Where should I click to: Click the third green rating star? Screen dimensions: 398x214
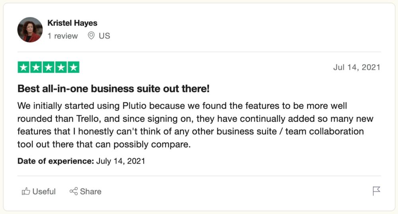(x=49, y=67)
